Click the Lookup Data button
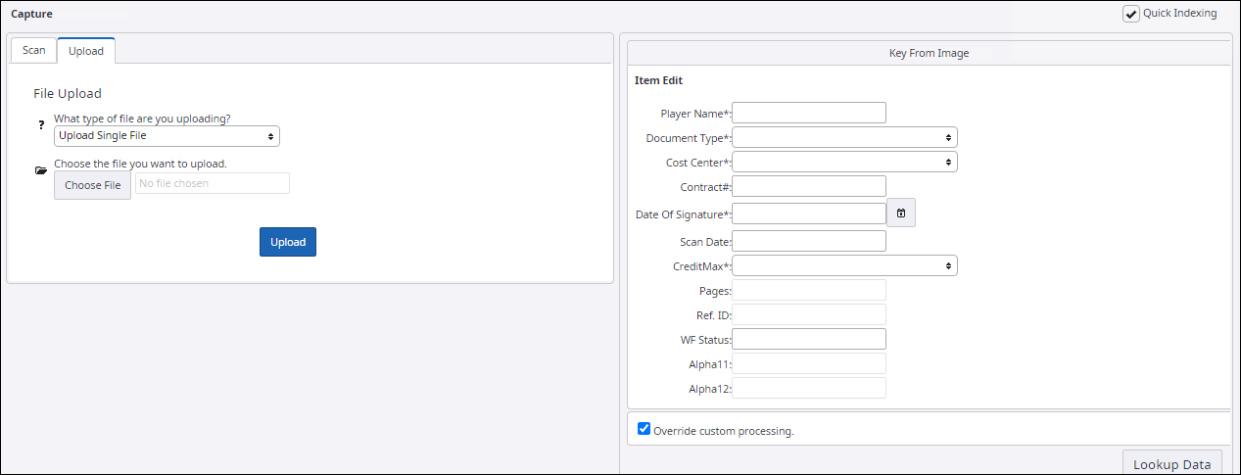Viewport: 1241px width, 475px height. pos(1171,464)
